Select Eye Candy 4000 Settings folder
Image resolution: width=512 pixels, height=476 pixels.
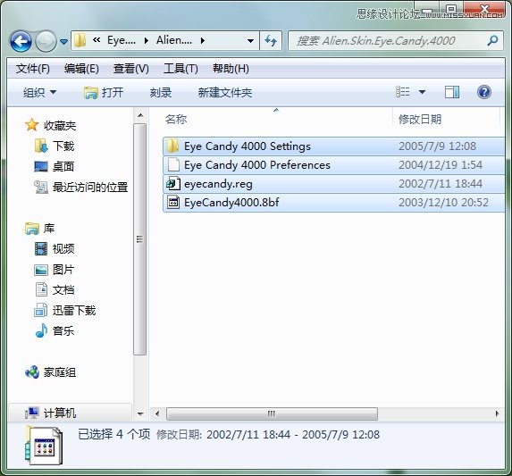(333, 146)
